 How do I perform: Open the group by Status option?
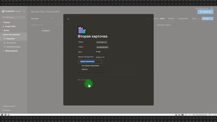162,19
